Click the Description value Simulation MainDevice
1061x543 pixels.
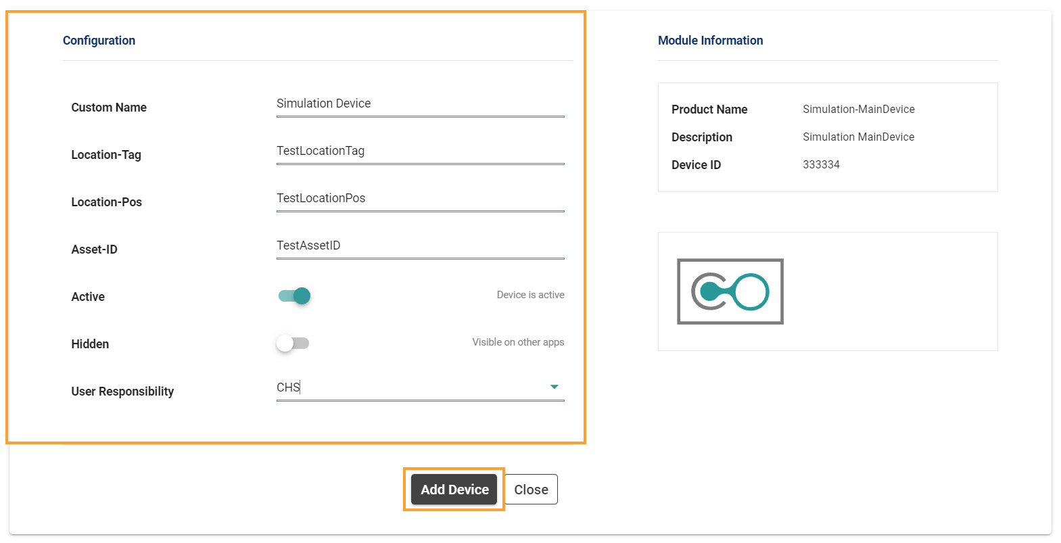click(858, 137)
